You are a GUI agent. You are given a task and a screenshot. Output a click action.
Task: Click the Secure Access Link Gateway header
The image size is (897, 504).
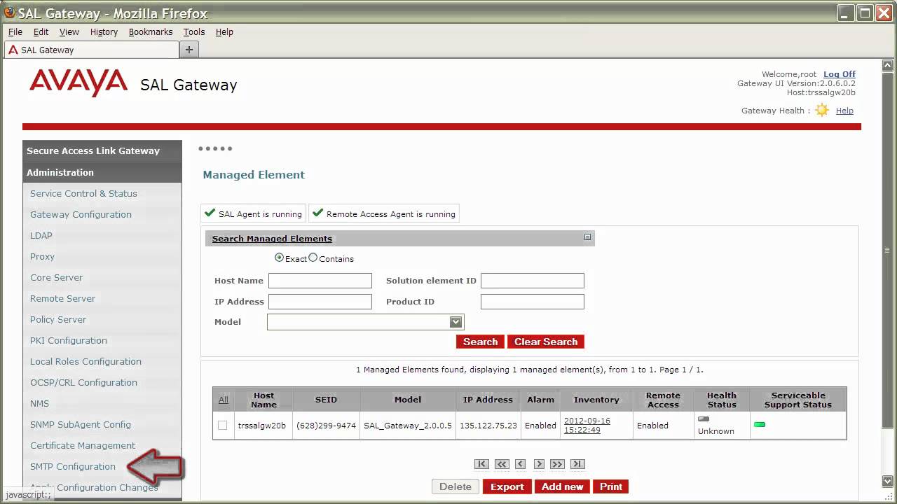point(102,150)
